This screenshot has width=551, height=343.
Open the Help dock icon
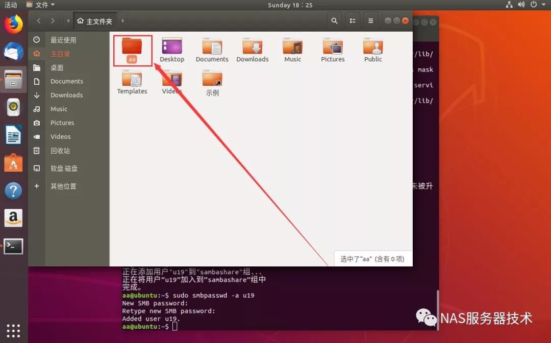tap(13, 191)
